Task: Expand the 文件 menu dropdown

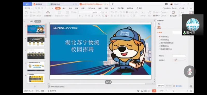Action: [x=29, y=8]
